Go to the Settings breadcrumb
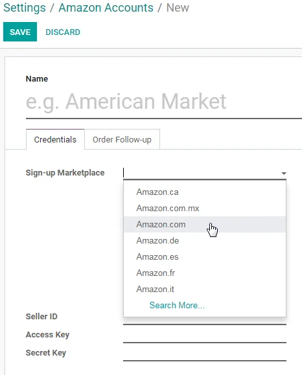 (25, 8)
